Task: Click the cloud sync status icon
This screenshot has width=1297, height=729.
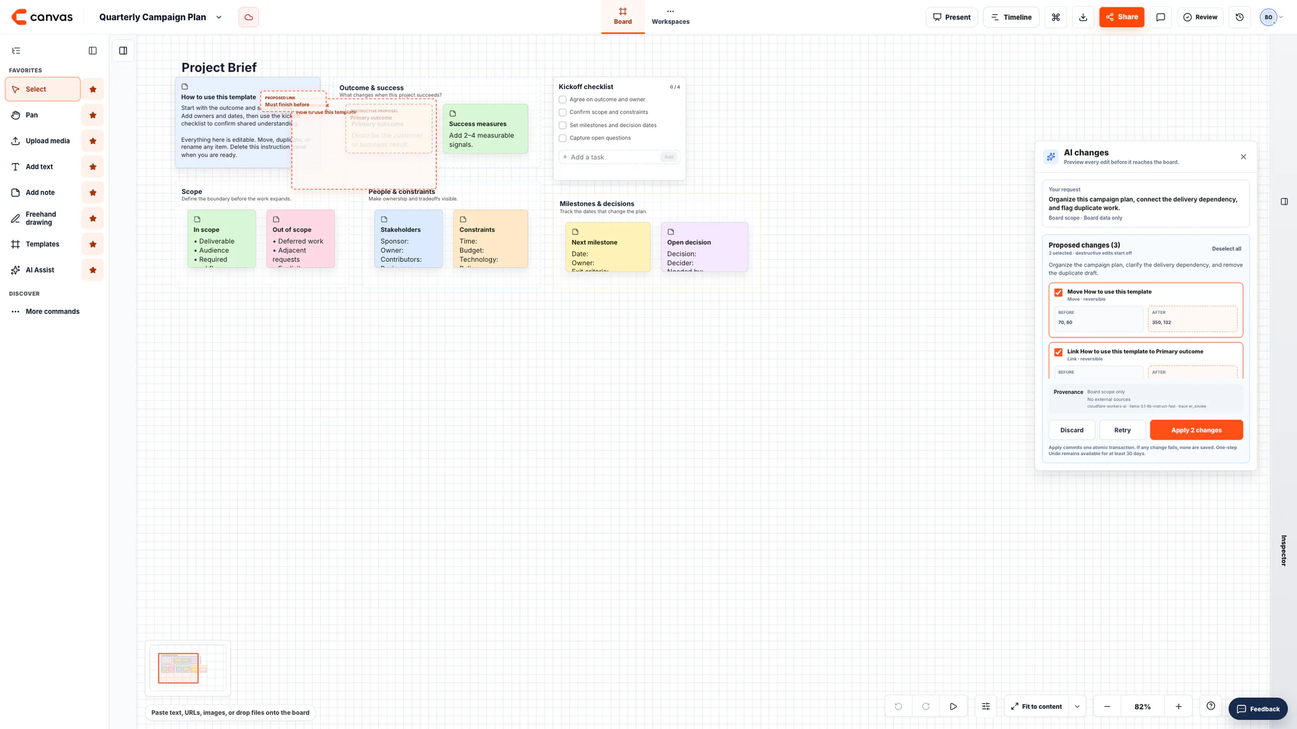Action: [x=249, y=17]
